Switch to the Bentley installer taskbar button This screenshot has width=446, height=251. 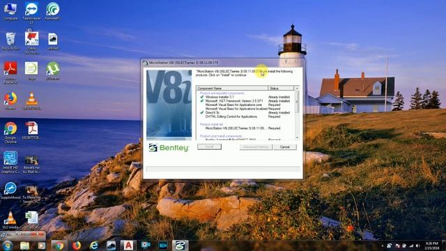[x=180, y=245]
